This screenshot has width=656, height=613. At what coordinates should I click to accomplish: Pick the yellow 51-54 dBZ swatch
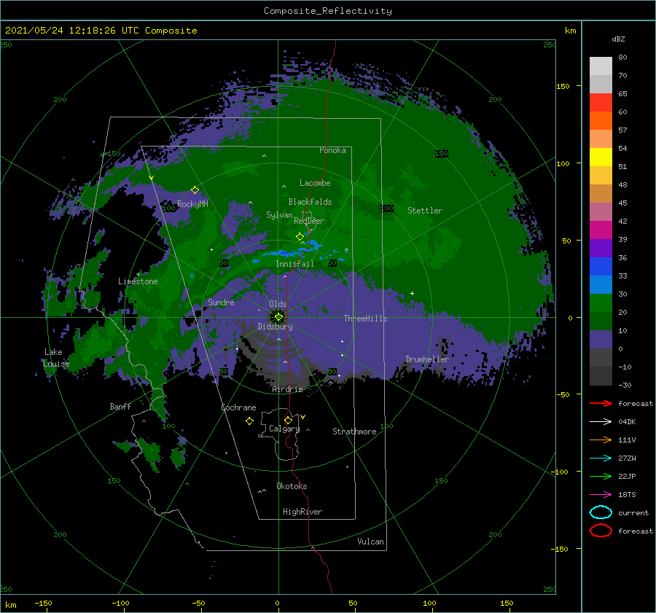coord(601,157)
